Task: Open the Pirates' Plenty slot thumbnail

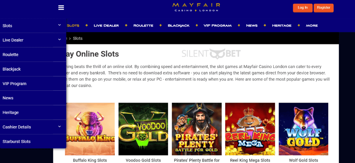Action: pos(197,129)
